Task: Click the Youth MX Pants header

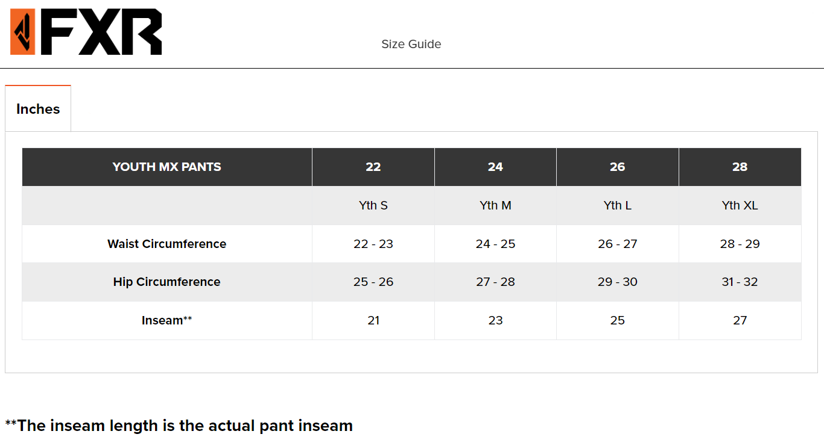Action: coord(166,167)
